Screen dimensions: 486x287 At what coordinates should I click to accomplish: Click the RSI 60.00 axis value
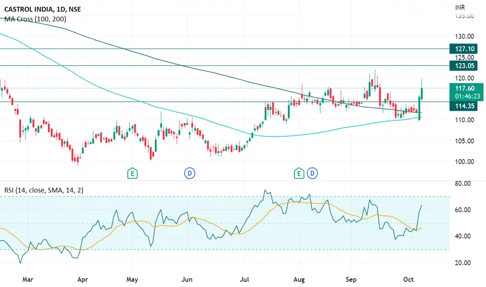tap(463, 210)
